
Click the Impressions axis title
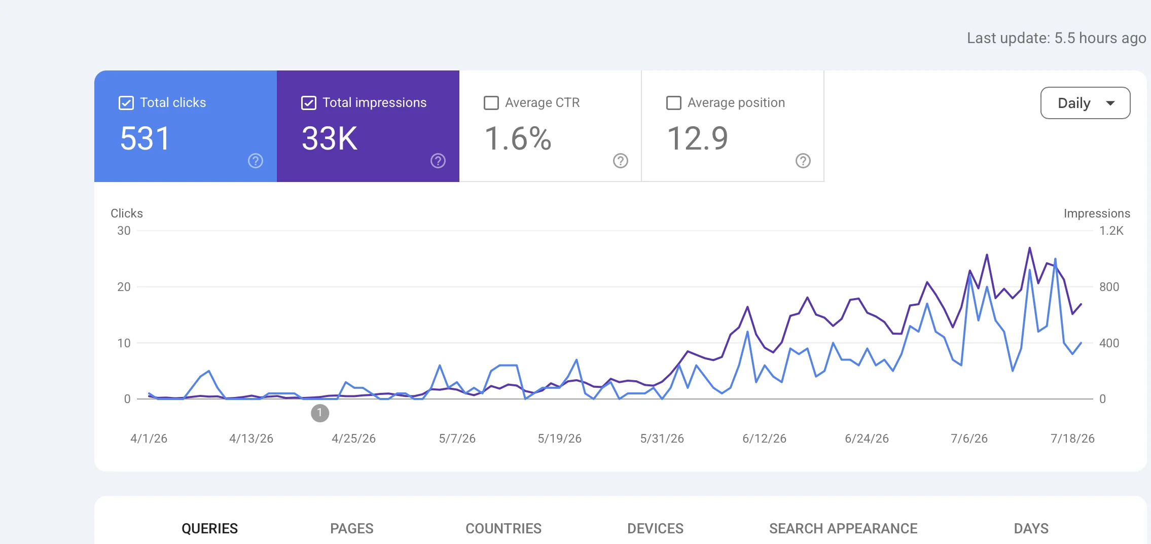click(1097, 213)
